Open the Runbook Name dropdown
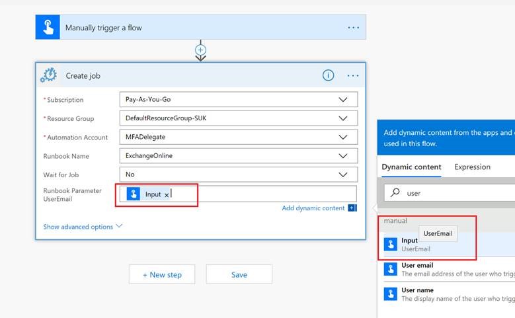The width and height of the screenshot is (515, 318). click(x=342, y=156)
